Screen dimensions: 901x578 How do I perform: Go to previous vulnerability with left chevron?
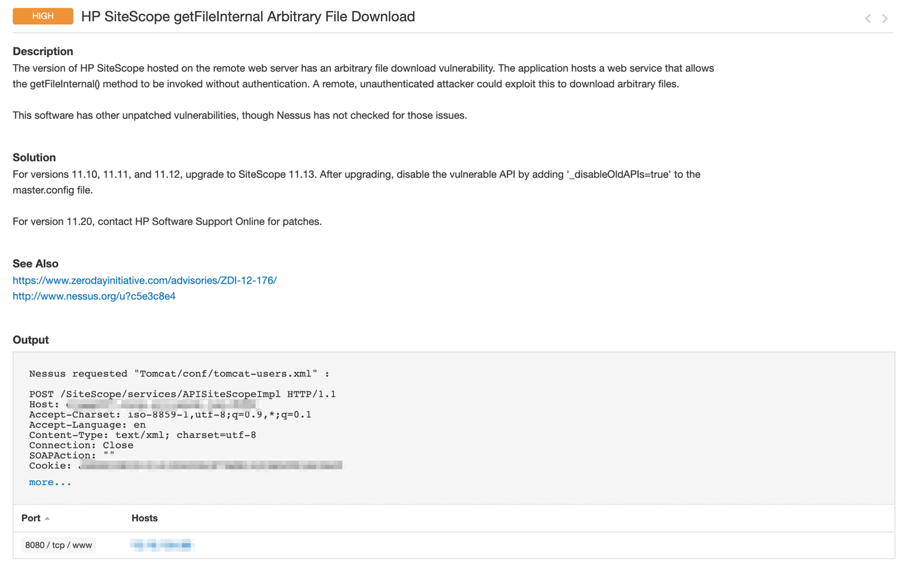868,18
